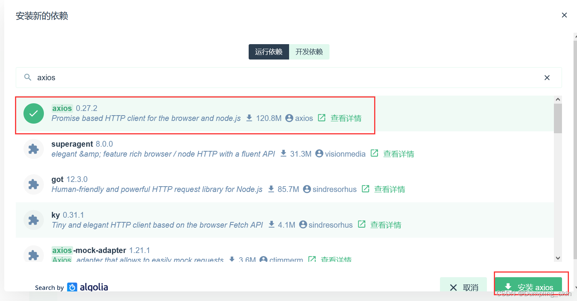
Task: Select the got plugin puzzle icon
Action: pyautogui.click(x=34, y=184)
